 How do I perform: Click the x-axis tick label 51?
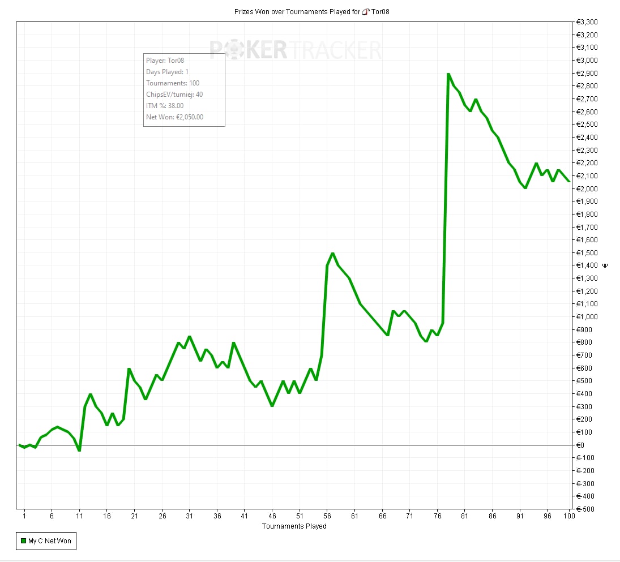pos(300,516)
